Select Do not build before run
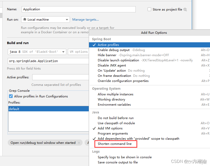 (149, 118)
